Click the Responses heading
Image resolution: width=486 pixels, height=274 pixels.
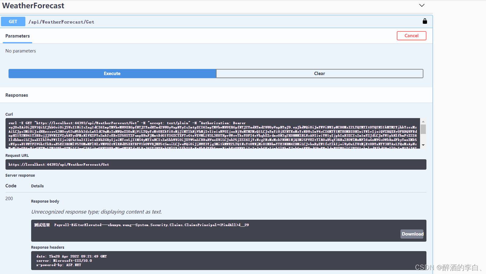(x=16, y=95)
